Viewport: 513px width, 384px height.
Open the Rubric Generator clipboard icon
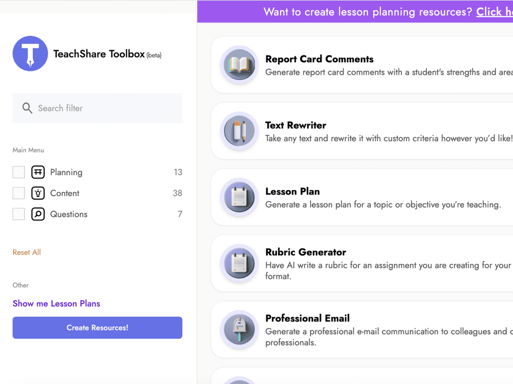tap(239, 263)
